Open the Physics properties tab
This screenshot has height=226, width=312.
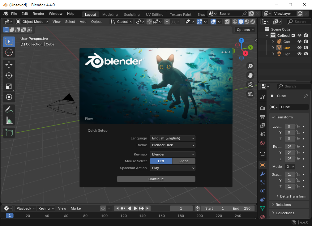pos(263,191)
